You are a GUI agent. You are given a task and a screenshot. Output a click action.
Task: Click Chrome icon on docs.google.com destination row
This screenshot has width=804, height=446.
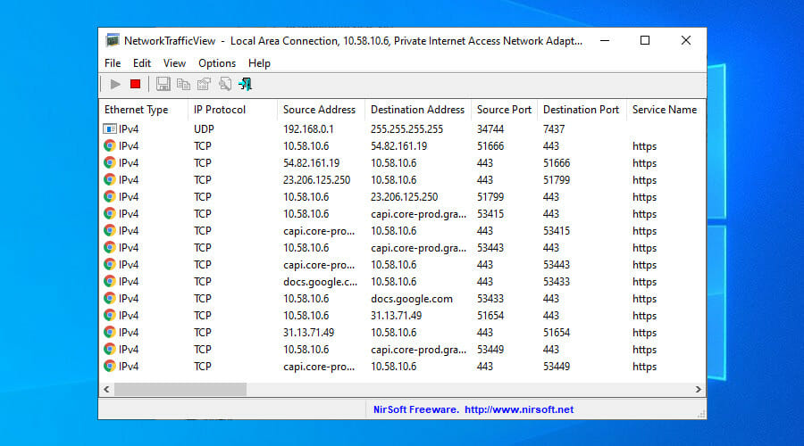click(x=109, y=298)
